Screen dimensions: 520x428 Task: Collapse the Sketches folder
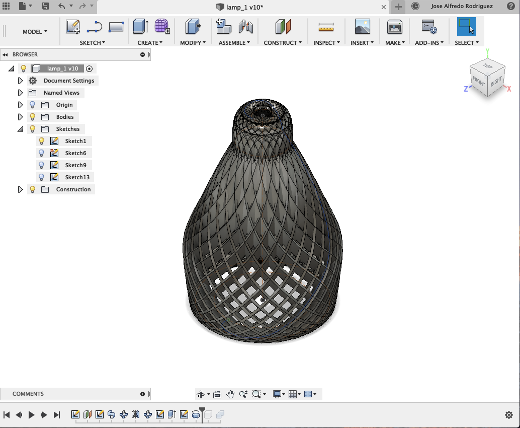tap(20, 129)
